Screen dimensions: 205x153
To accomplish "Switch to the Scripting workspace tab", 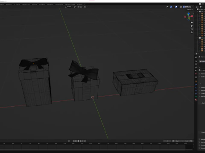I will (79, 4).
